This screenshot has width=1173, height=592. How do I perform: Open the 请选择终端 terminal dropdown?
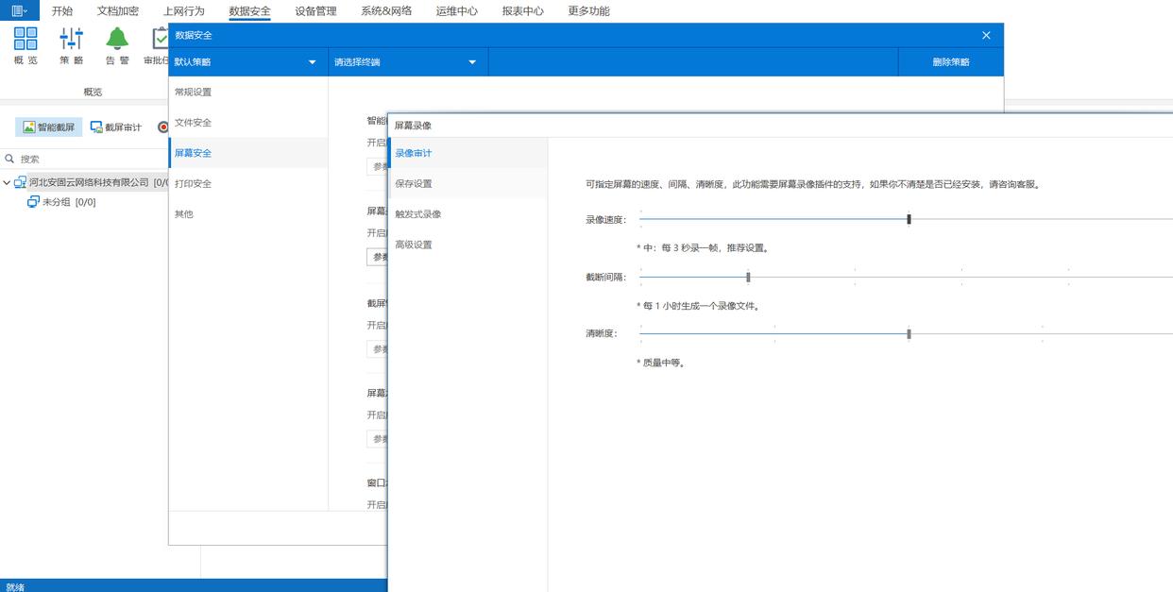click(407, 62)
